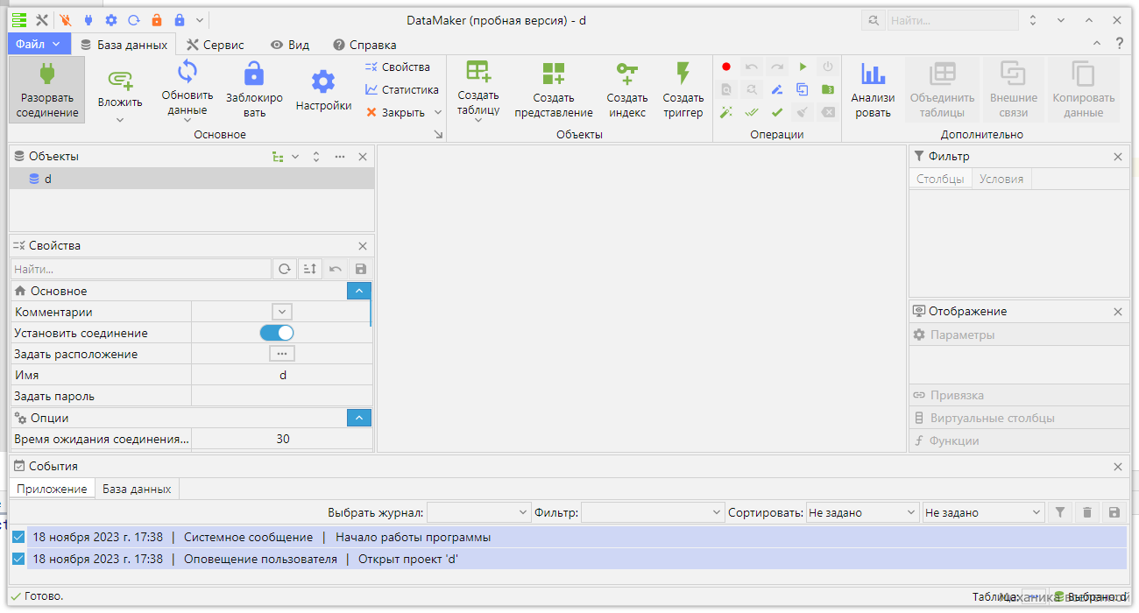Click the Анализировать chart button
This screenshot has height=613, width=1139.
pos(873,91)
